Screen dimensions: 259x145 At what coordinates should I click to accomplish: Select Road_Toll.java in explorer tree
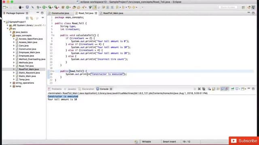coord(26,66)
